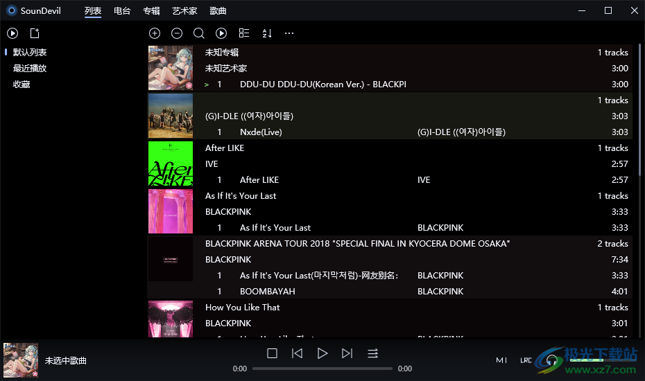Click the green After LIKE album cover

171,163
